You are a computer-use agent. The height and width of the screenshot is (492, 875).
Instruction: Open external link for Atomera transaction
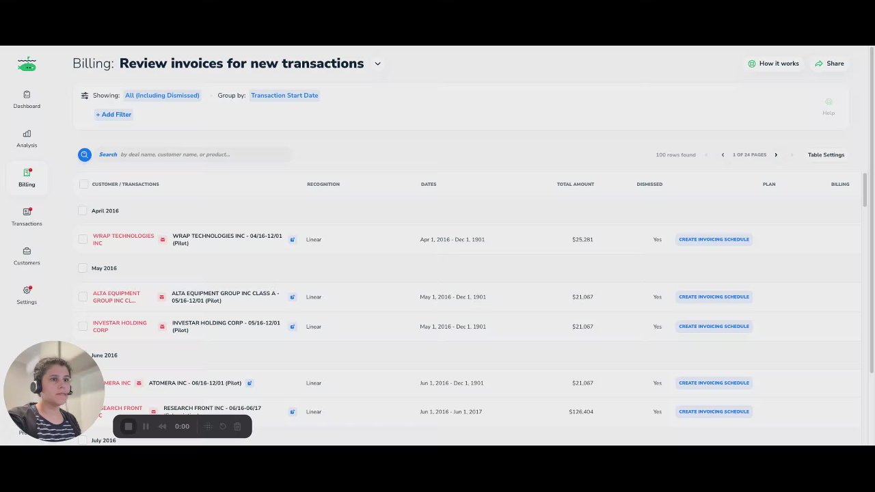[250, 383]
